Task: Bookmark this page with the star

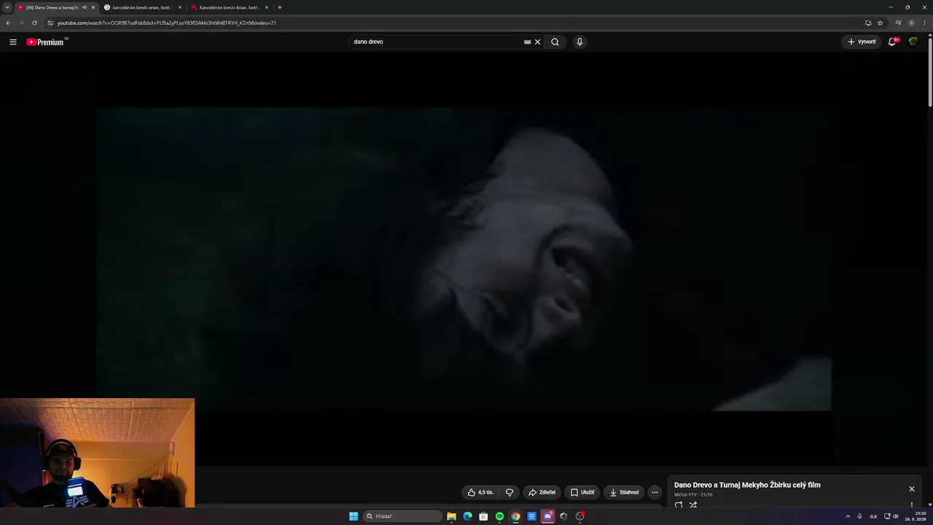Action: pyautogui.click(x=880, y=23)
